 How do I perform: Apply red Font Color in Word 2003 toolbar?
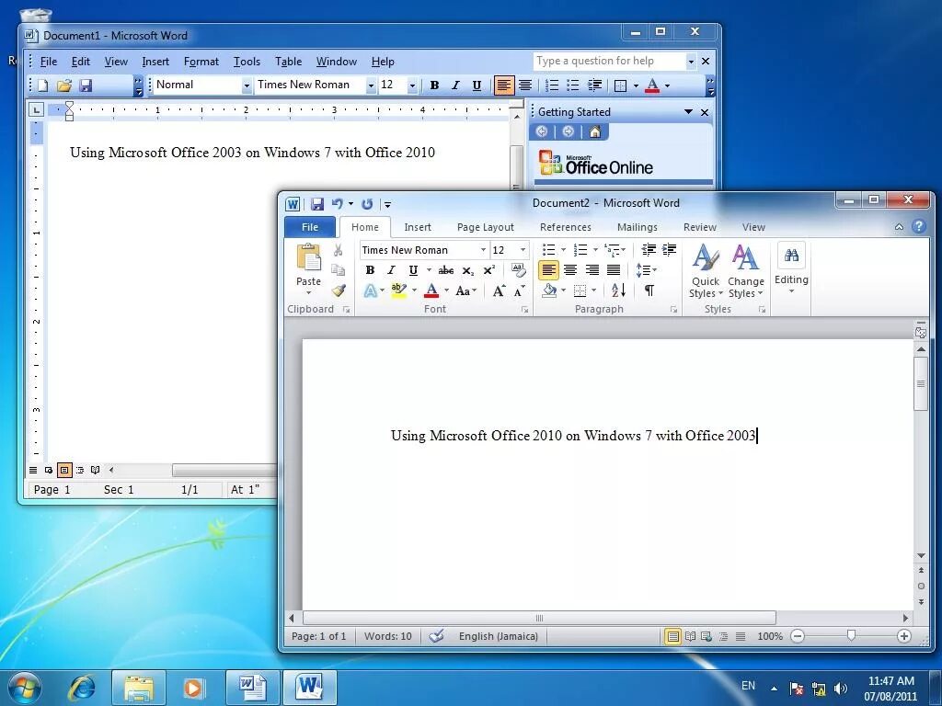pyautogui.click(x=652, y=85)
